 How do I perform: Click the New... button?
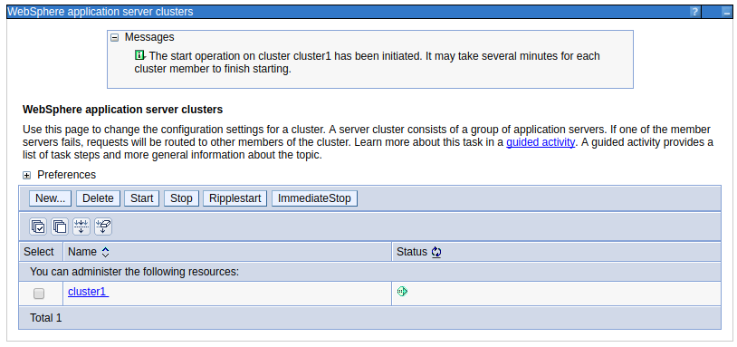(51, 198)
